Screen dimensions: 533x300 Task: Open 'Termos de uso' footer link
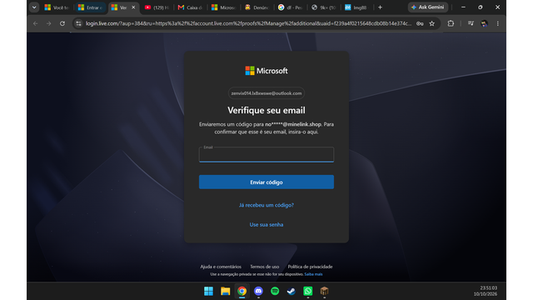click(x=265, y=267)
